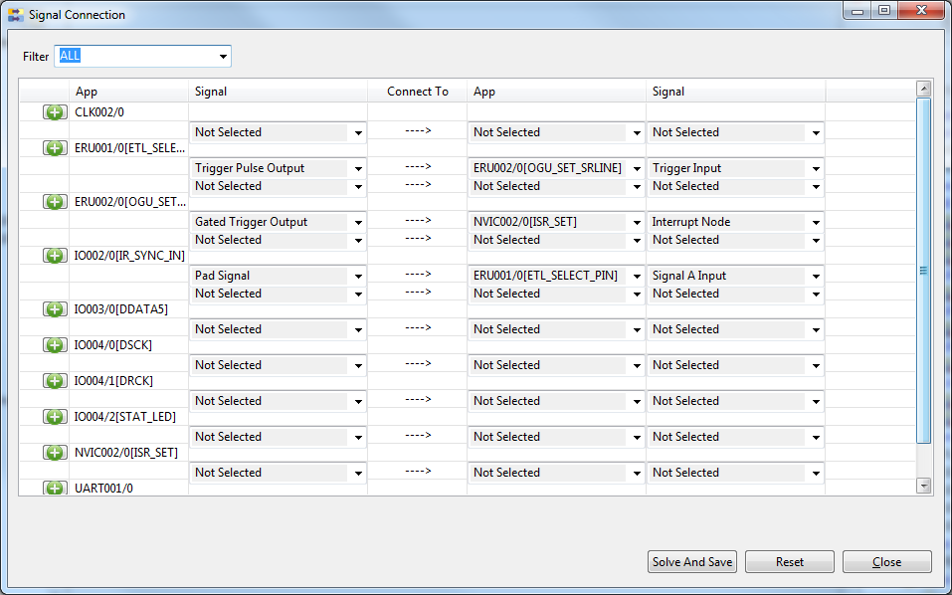Screen dimensions: 952x595
Task: Click the plus icon beside NVIC002/0[ISR_SET]
Action: (55, 453)
